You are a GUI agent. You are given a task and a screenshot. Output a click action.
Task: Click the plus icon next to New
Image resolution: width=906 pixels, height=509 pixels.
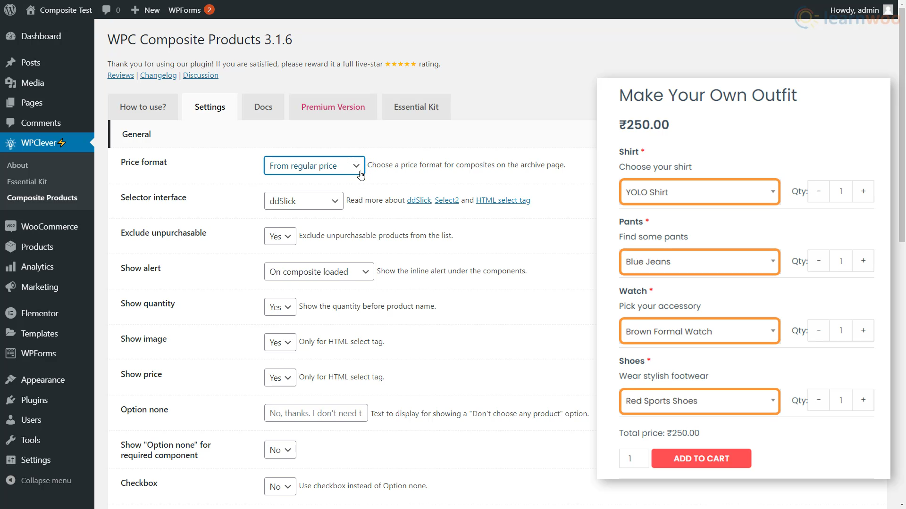tap(135, 9)
